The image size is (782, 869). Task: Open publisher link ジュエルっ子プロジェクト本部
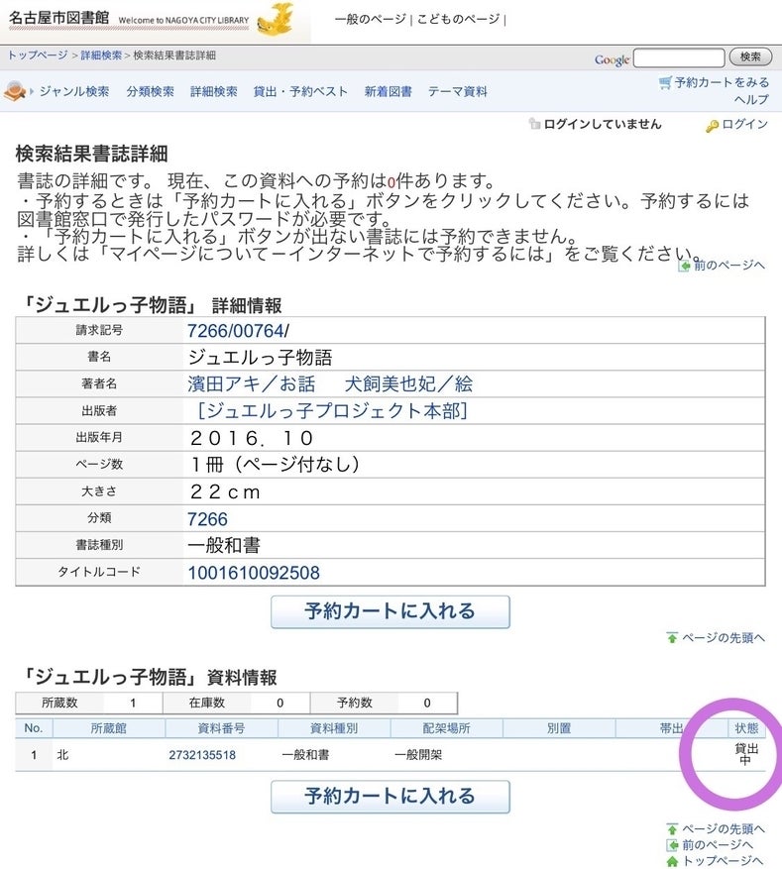[332, 410]
